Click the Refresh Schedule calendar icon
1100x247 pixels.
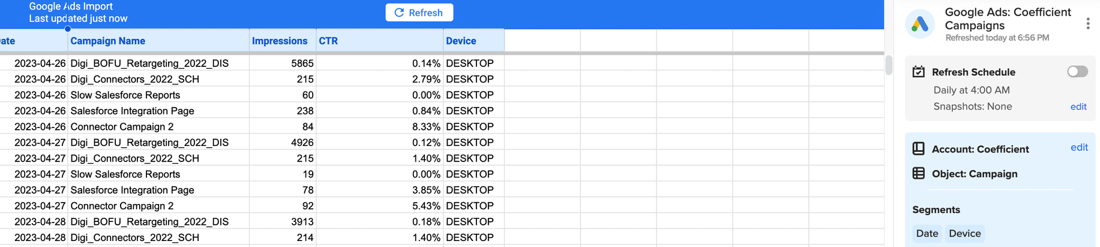coord(918,72)
